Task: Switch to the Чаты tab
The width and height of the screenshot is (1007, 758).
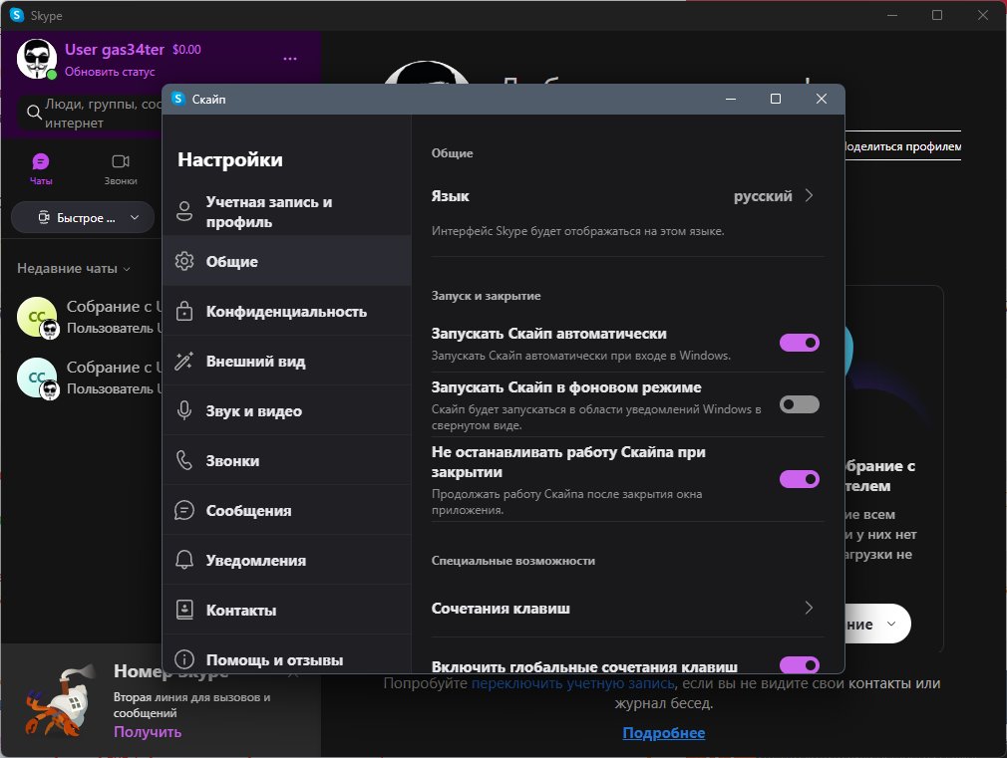Action: [41, 168]
